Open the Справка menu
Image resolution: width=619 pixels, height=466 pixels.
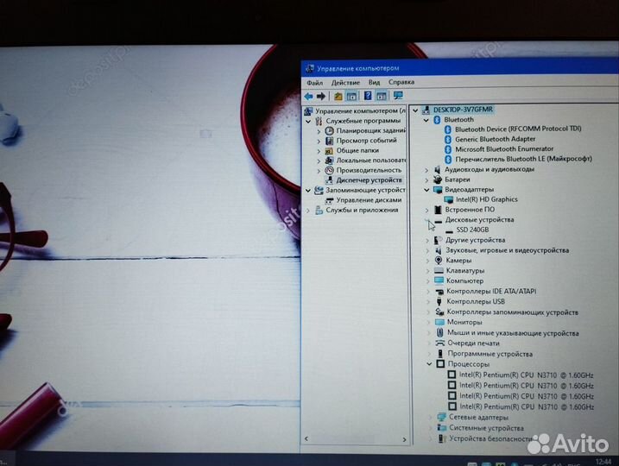[x=401, y=82]
